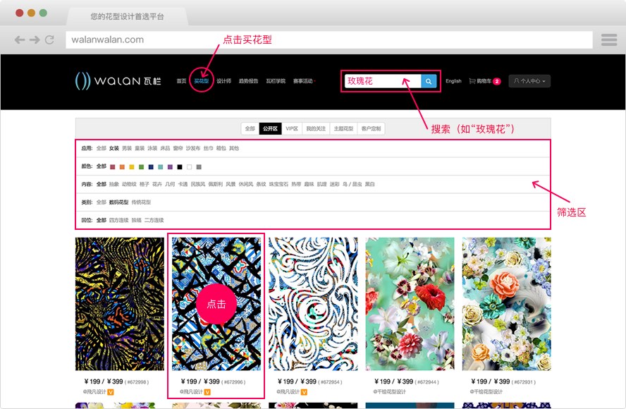Switch to the 主题花型 tab

tap(344, 129)
